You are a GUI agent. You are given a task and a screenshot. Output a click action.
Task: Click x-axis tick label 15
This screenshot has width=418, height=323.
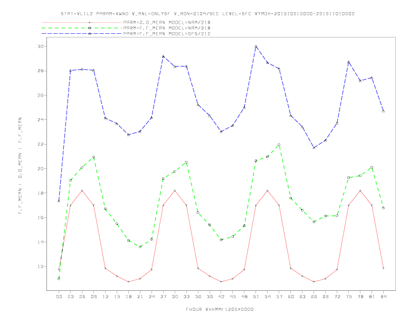(117, 297)
